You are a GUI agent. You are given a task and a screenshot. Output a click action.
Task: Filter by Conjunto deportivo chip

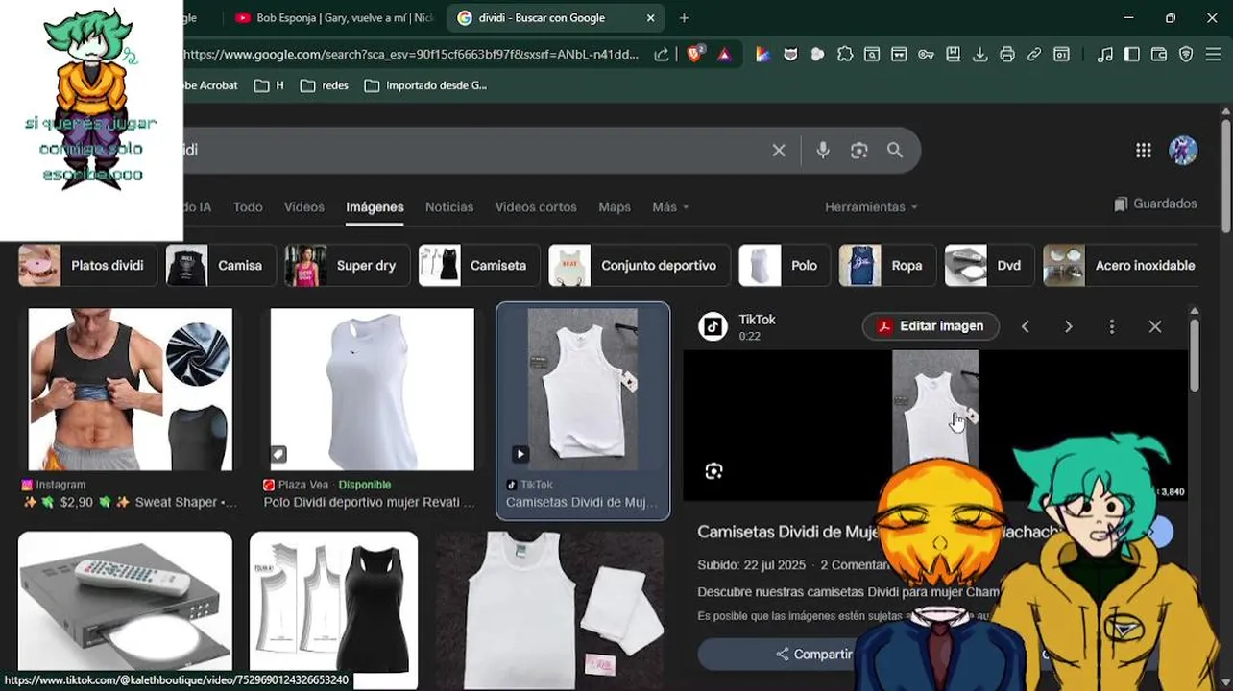coord(639,266)
